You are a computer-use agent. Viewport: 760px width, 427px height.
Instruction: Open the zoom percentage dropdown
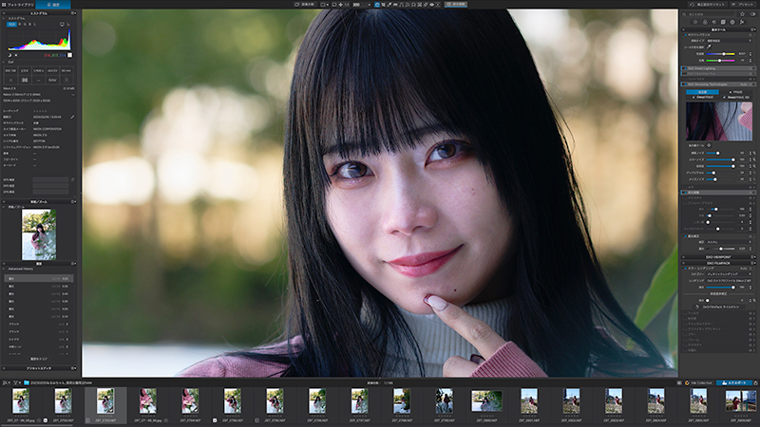click(x=370, y=5)
